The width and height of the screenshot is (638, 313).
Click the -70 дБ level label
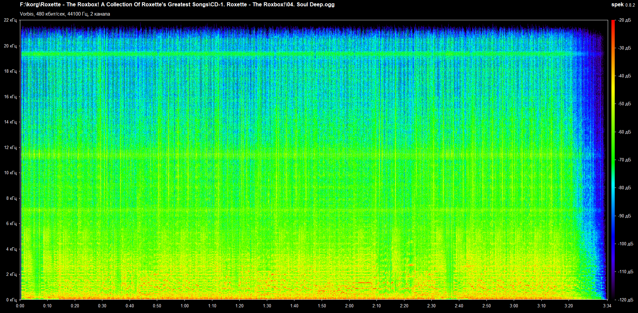(x=624, y=160)
